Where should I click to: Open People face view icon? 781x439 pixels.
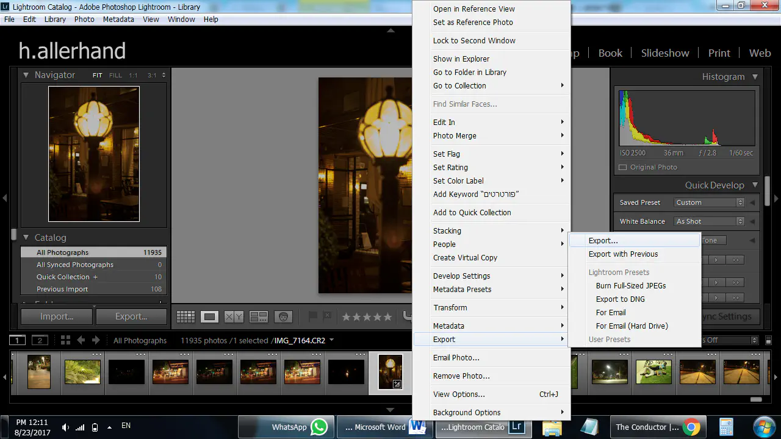pyautogui.click(x=283, y=317)
